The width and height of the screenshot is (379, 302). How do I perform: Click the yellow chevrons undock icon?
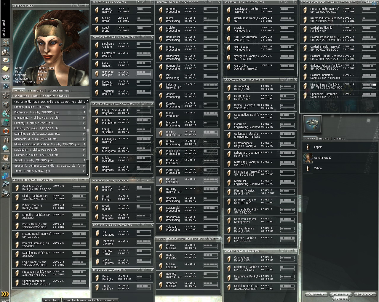click(5, 294)
